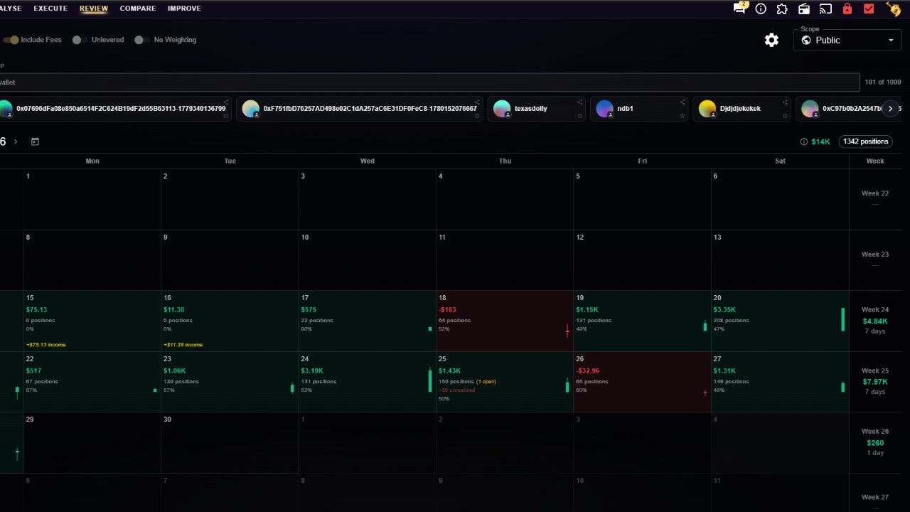
Task: Click the red padlock icon
Action: 847,9
